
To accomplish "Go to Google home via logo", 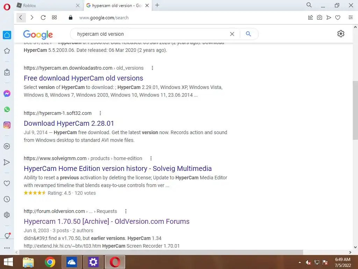I will click(x=38, y=35).
